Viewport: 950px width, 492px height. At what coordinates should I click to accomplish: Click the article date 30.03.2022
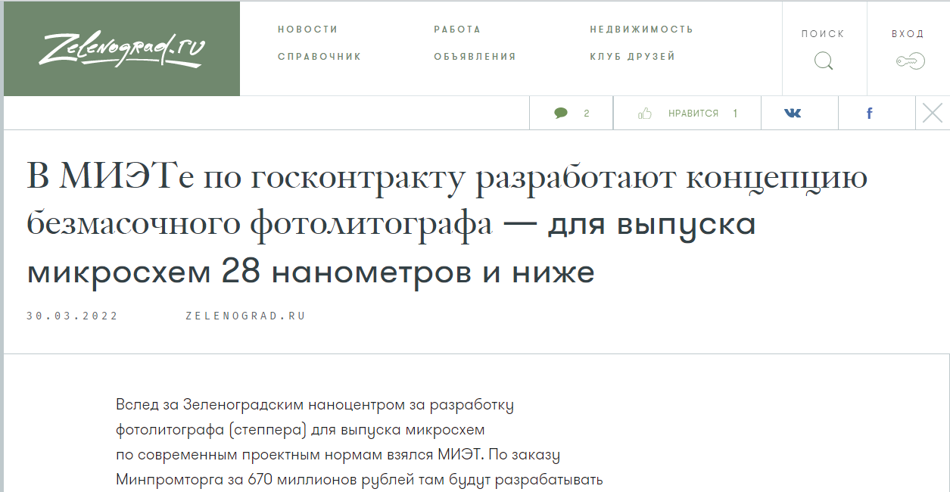(x=73, y=316)
